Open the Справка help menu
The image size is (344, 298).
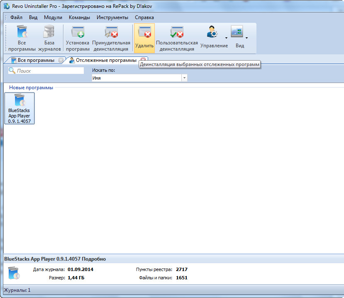(144, 17)
